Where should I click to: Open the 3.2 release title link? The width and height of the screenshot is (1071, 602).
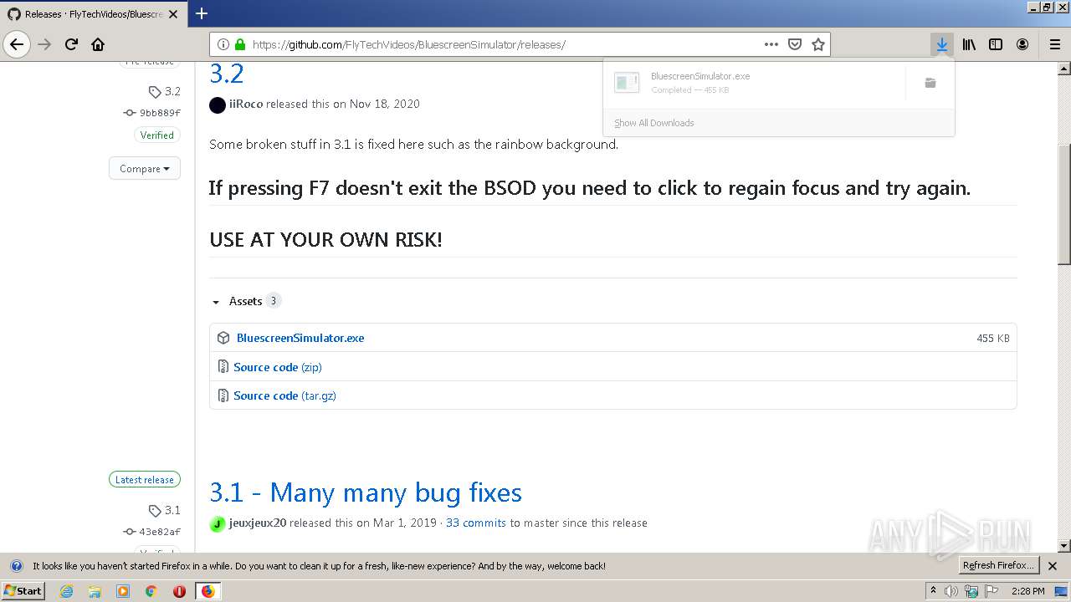click(x=226, y=74)
